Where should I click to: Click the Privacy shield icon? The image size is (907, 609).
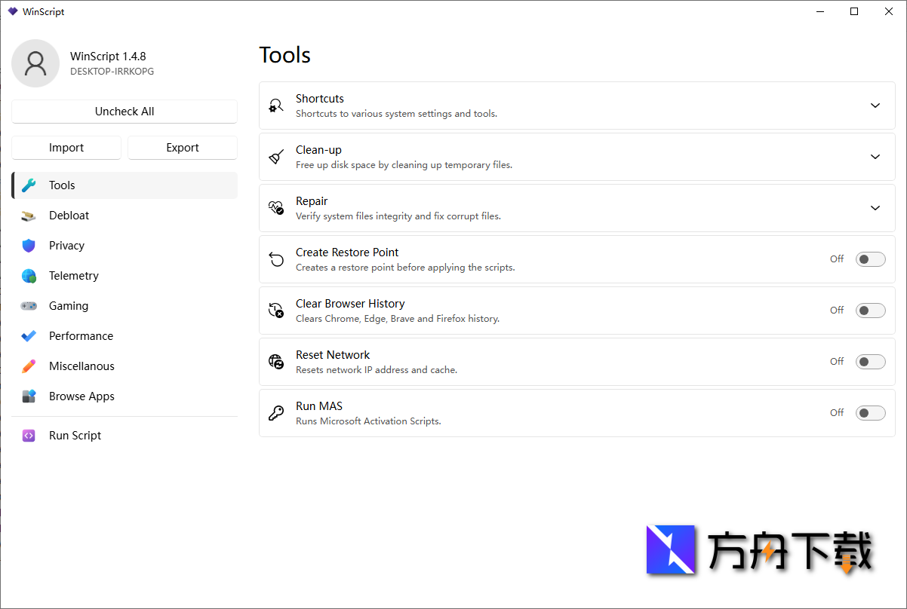[x=29, y=246]
